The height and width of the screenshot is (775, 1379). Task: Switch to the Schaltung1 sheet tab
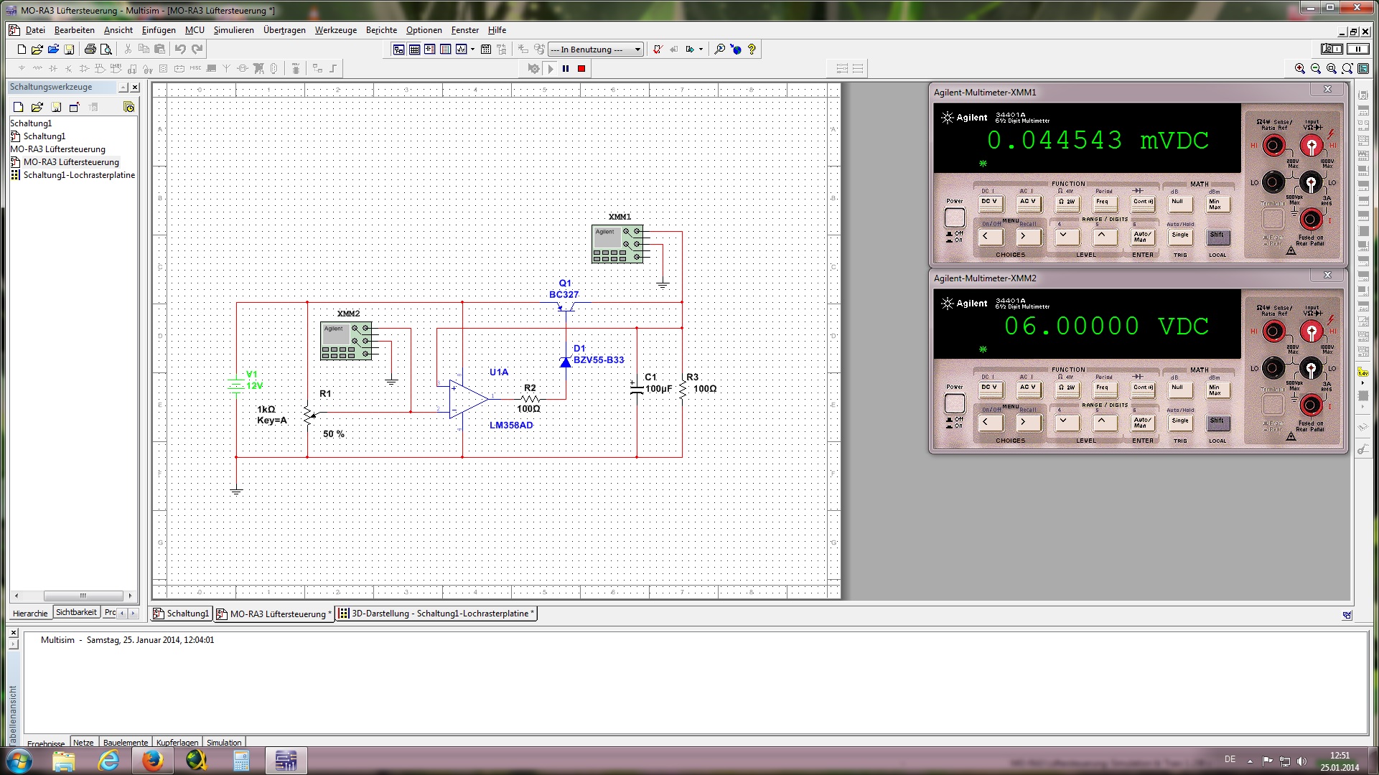click(181, 614)
